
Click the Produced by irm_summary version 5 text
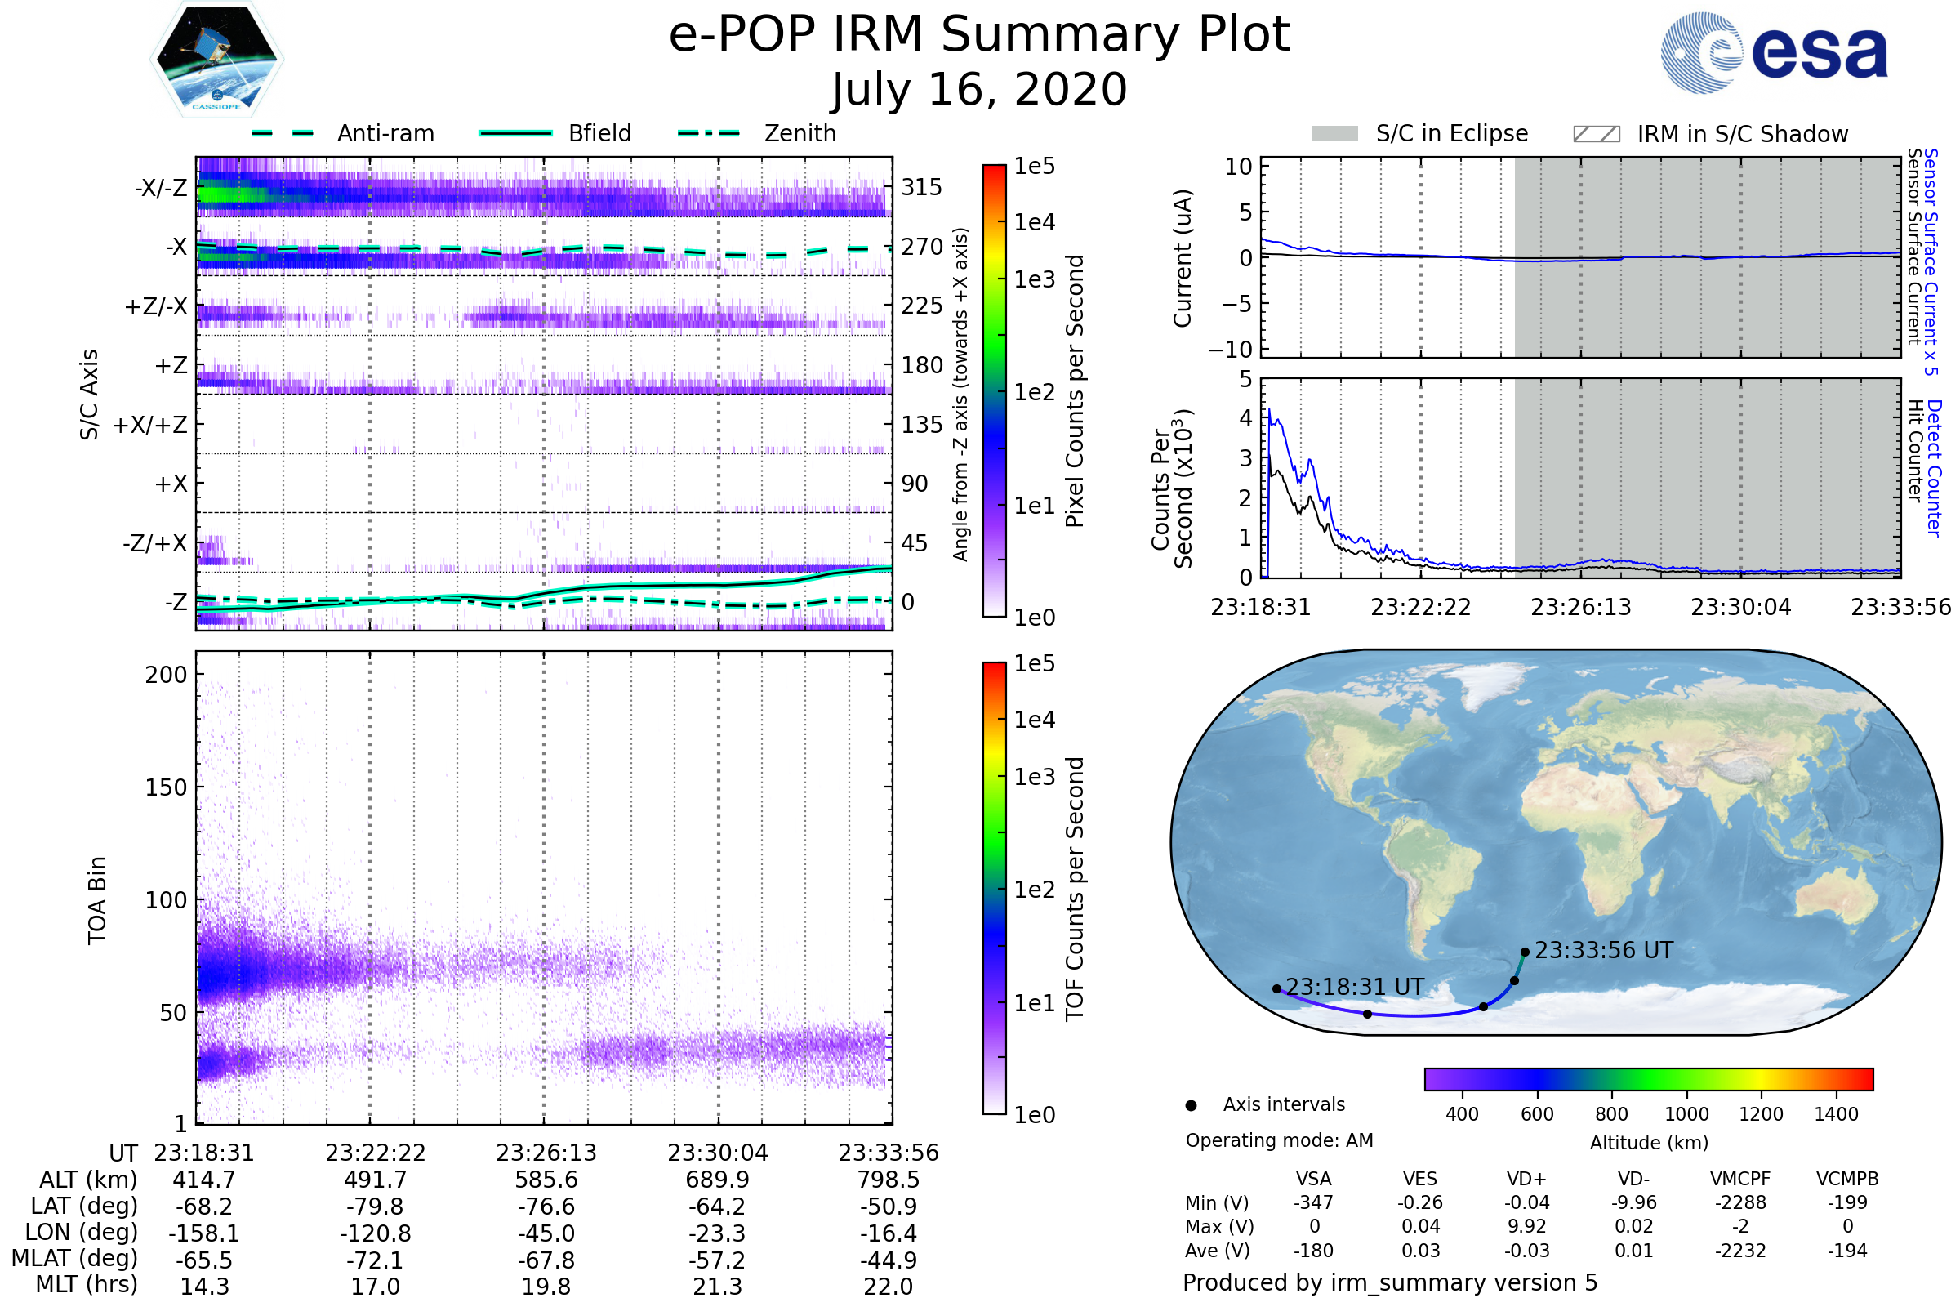click(x=1389, y=1282)
